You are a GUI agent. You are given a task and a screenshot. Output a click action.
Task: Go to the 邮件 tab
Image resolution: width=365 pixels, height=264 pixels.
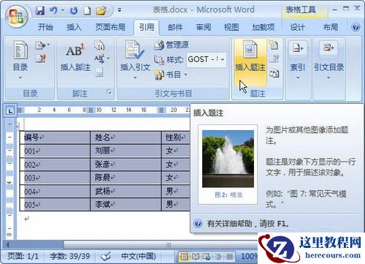175,27
